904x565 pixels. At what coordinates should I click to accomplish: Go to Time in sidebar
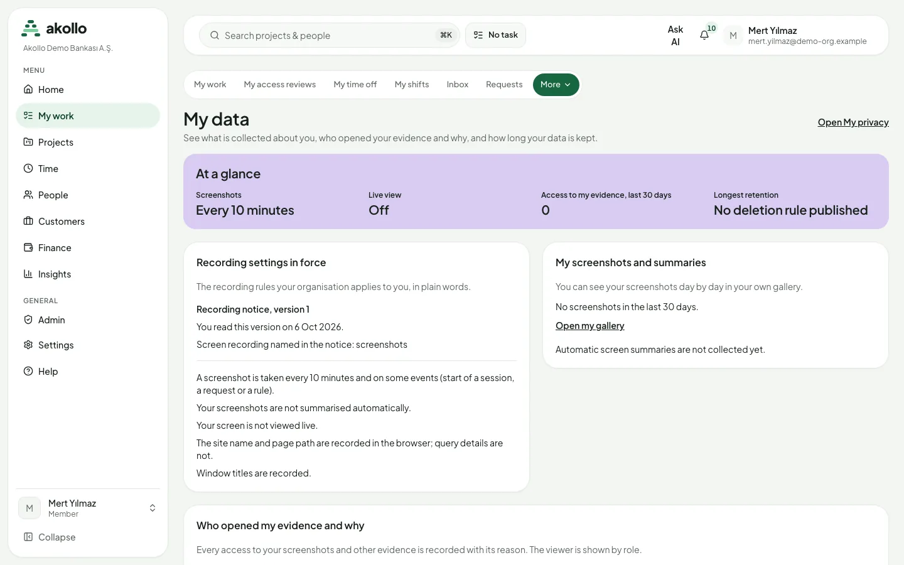coord(88,169)
